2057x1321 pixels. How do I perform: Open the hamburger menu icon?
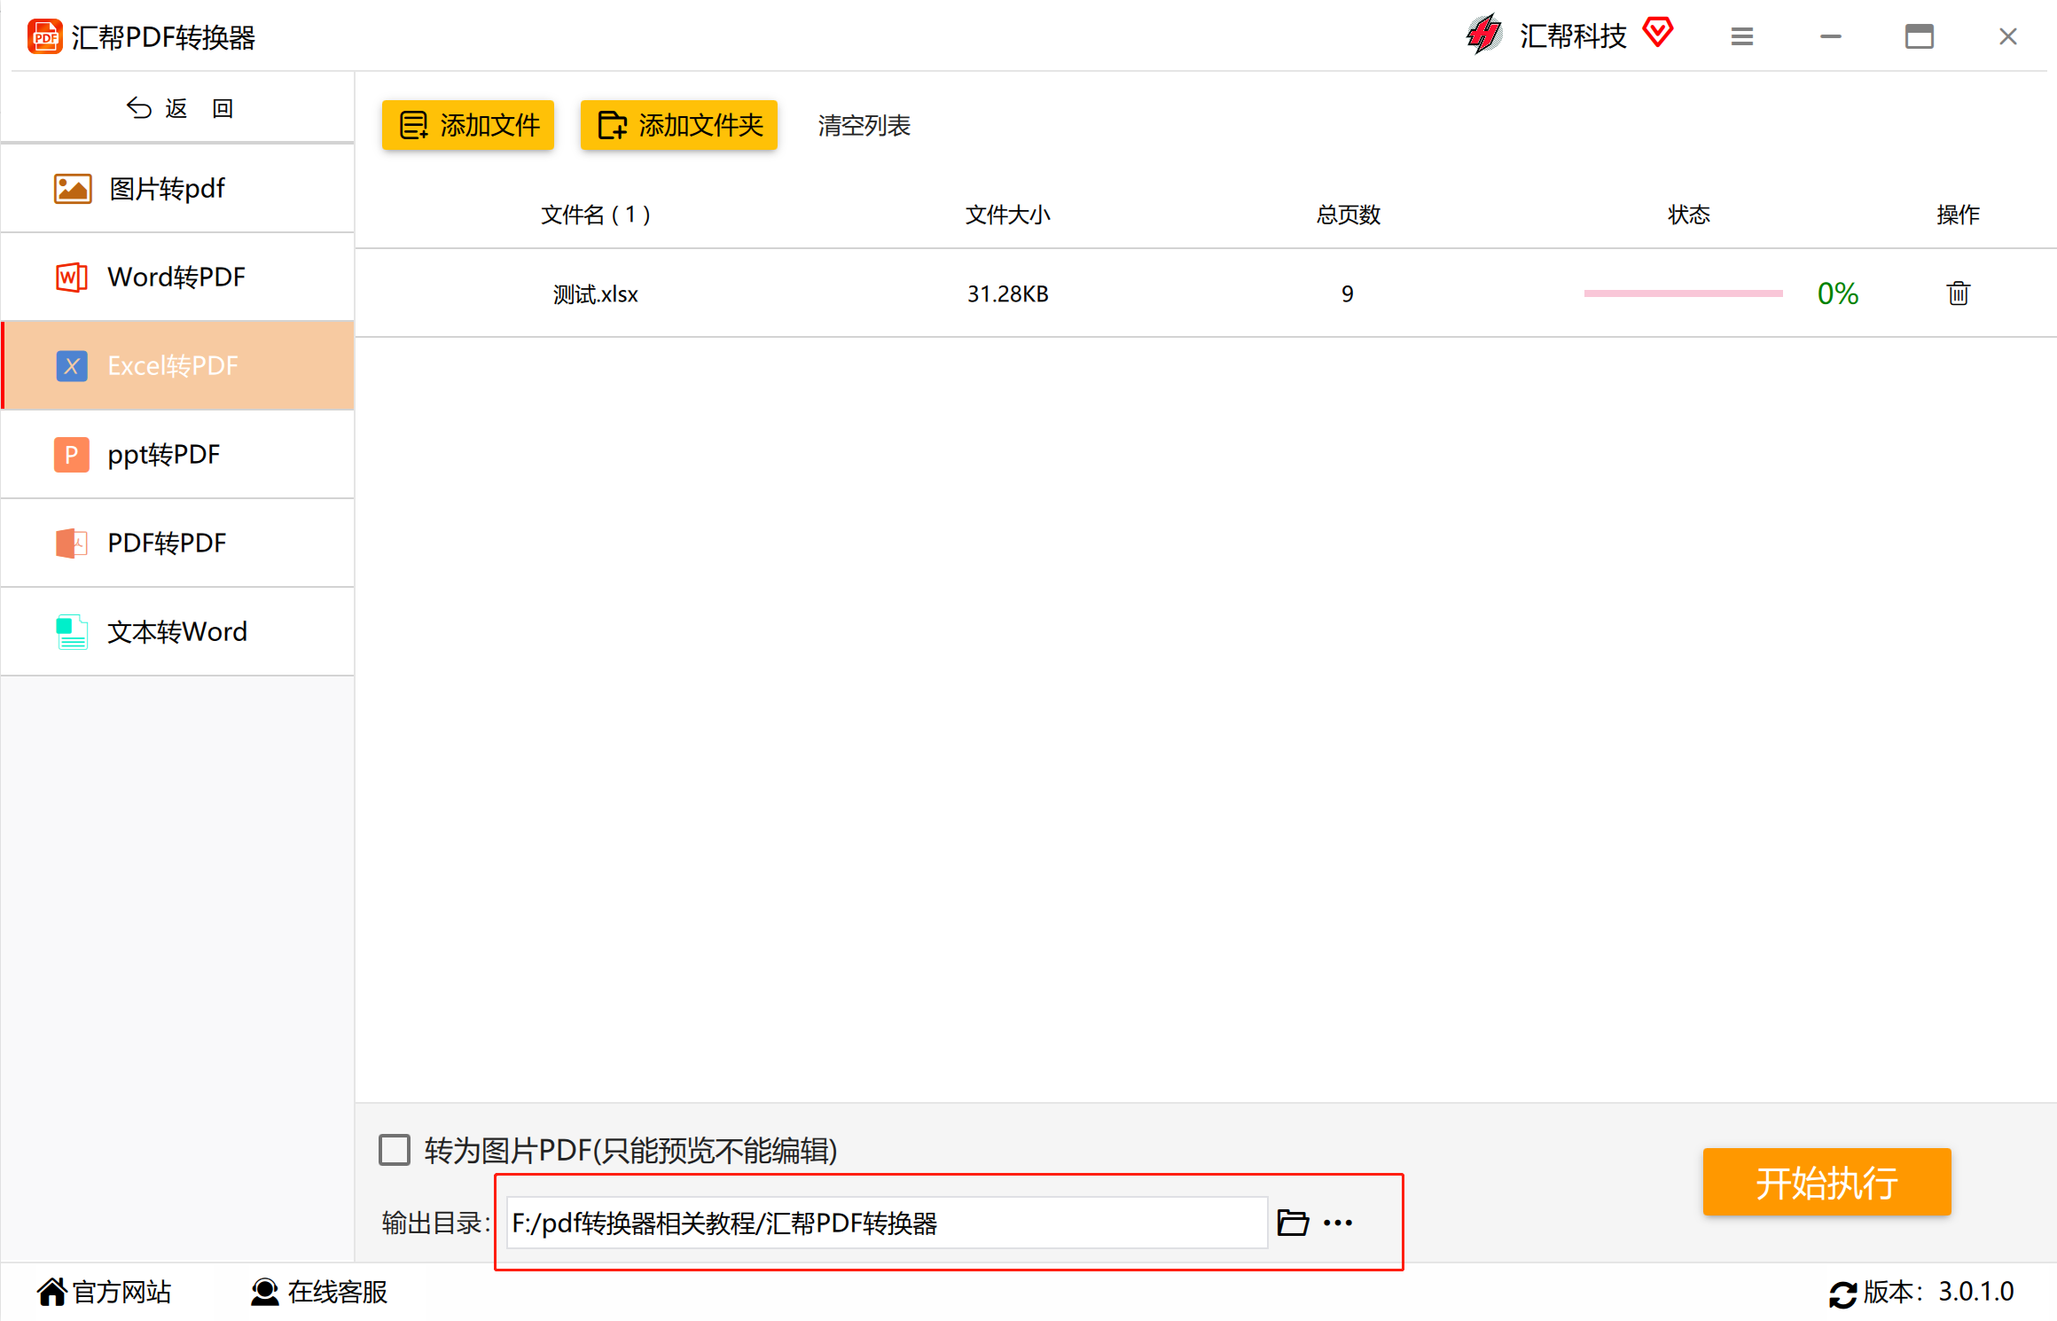pos(1742,36)
